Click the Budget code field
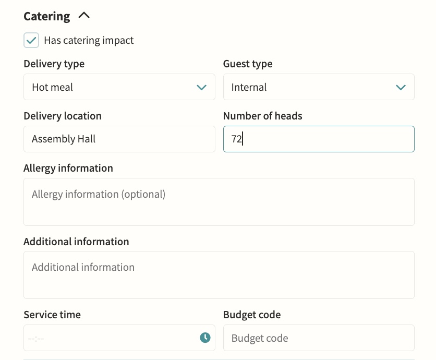This screenshot has height=360, width=436. click(x=319, y=338)
